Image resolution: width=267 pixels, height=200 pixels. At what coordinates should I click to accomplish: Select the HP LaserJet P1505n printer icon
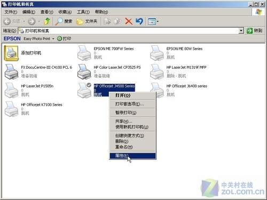pos(11,90)
